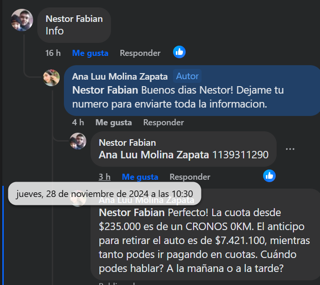The image size is (320, 285).
Task: Click Responder under the Info comment
Action: 140,53
